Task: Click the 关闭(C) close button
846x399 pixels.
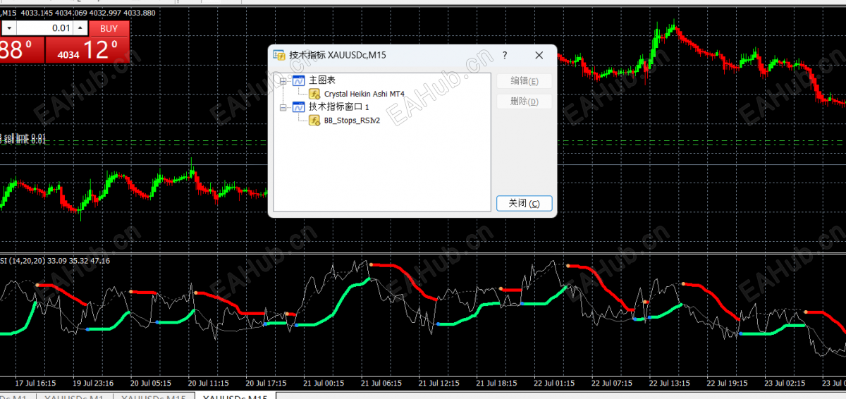Action: pos(525,203)
